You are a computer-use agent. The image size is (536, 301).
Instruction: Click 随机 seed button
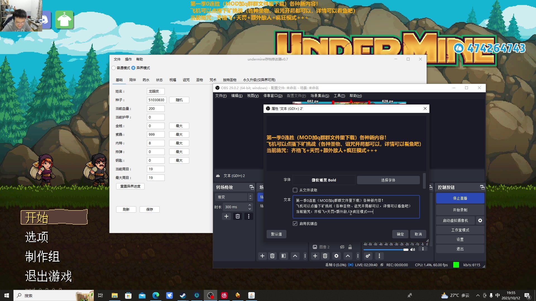(179, 100)
